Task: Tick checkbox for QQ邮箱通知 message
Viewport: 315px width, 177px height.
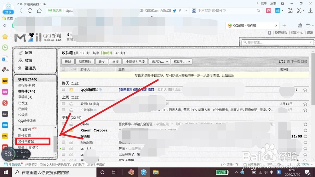Action: click(64, 89)
